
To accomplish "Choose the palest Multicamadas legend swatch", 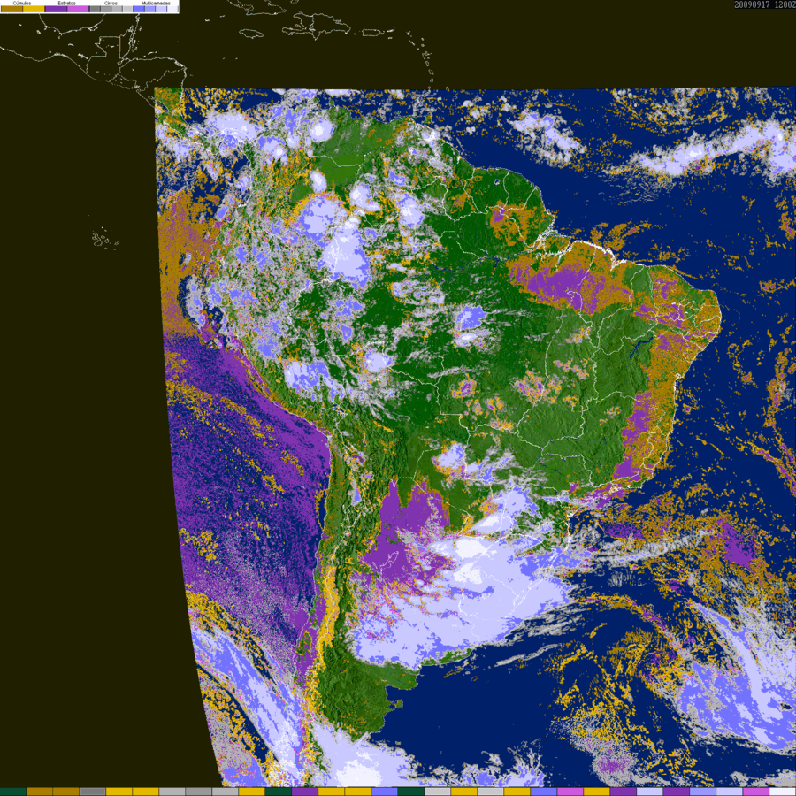I will [172, 9].
